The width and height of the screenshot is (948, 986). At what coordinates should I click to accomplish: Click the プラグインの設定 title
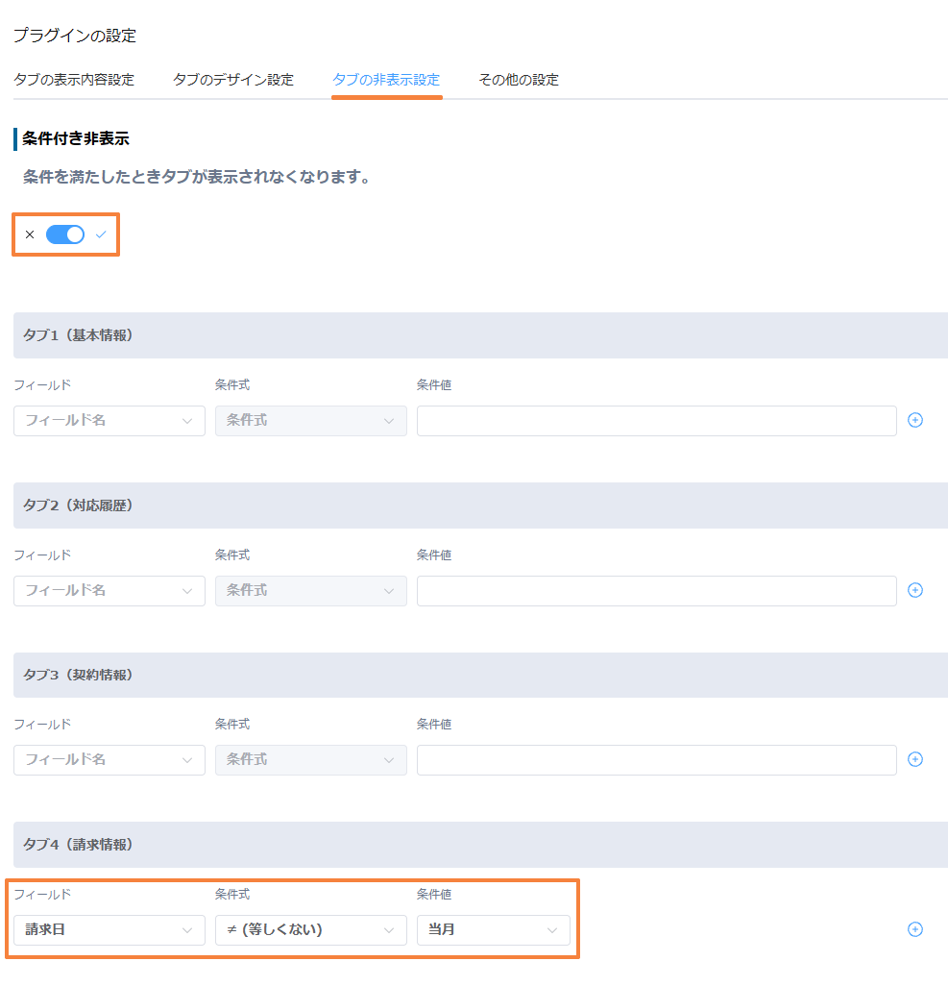coord(75,36)
